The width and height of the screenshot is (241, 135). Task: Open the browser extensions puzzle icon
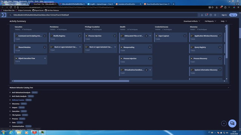click(x=225, y=7)
